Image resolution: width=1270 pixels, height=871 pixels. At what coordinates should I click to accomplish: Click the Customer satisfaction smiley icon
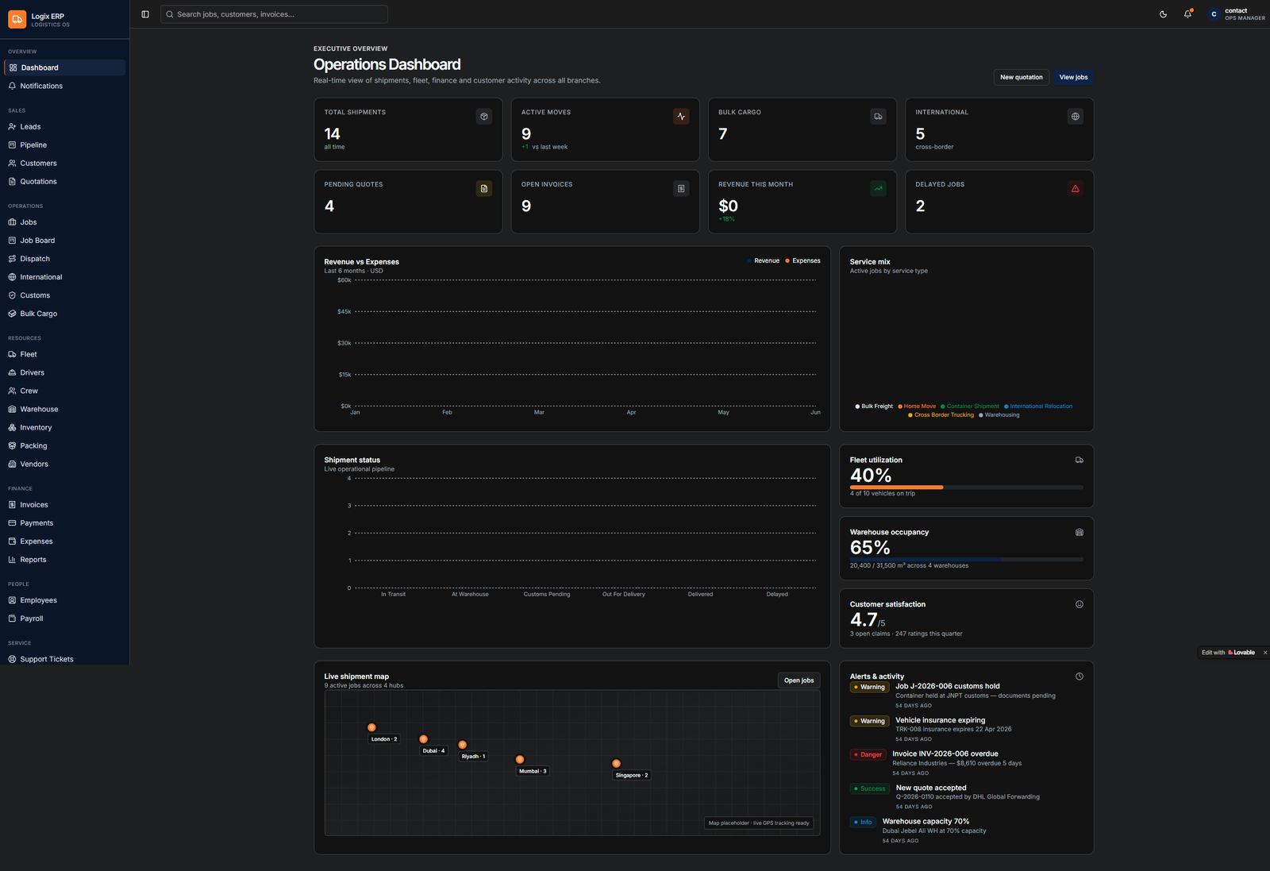tap(1079, 604)
